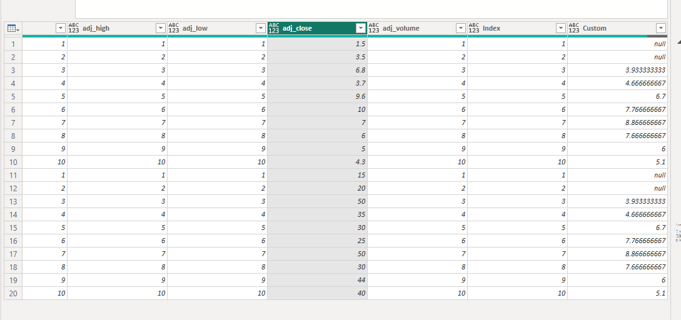Click adj_close cell with value 44

(x=318, y=281)
